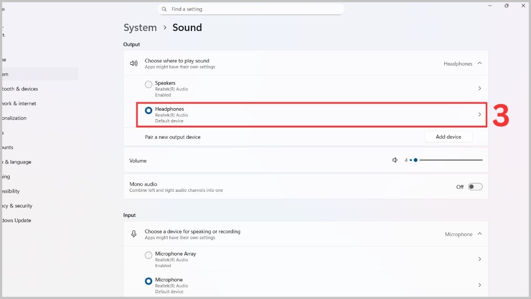The width and height of the screenshot is (531, 299).
Task: Enable Mono audio with the toggle switch
Action: click(x=475, y=186)
